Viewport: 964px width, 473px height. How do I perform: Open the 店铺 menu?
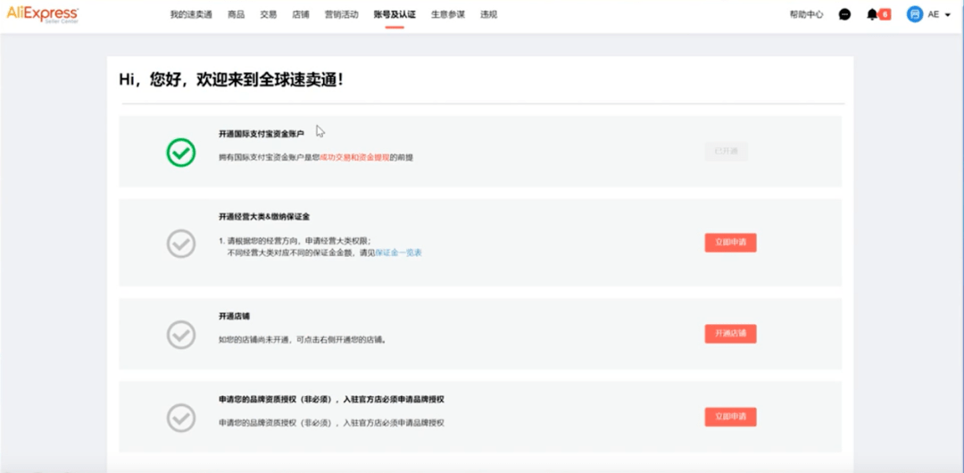pos(302,15)
